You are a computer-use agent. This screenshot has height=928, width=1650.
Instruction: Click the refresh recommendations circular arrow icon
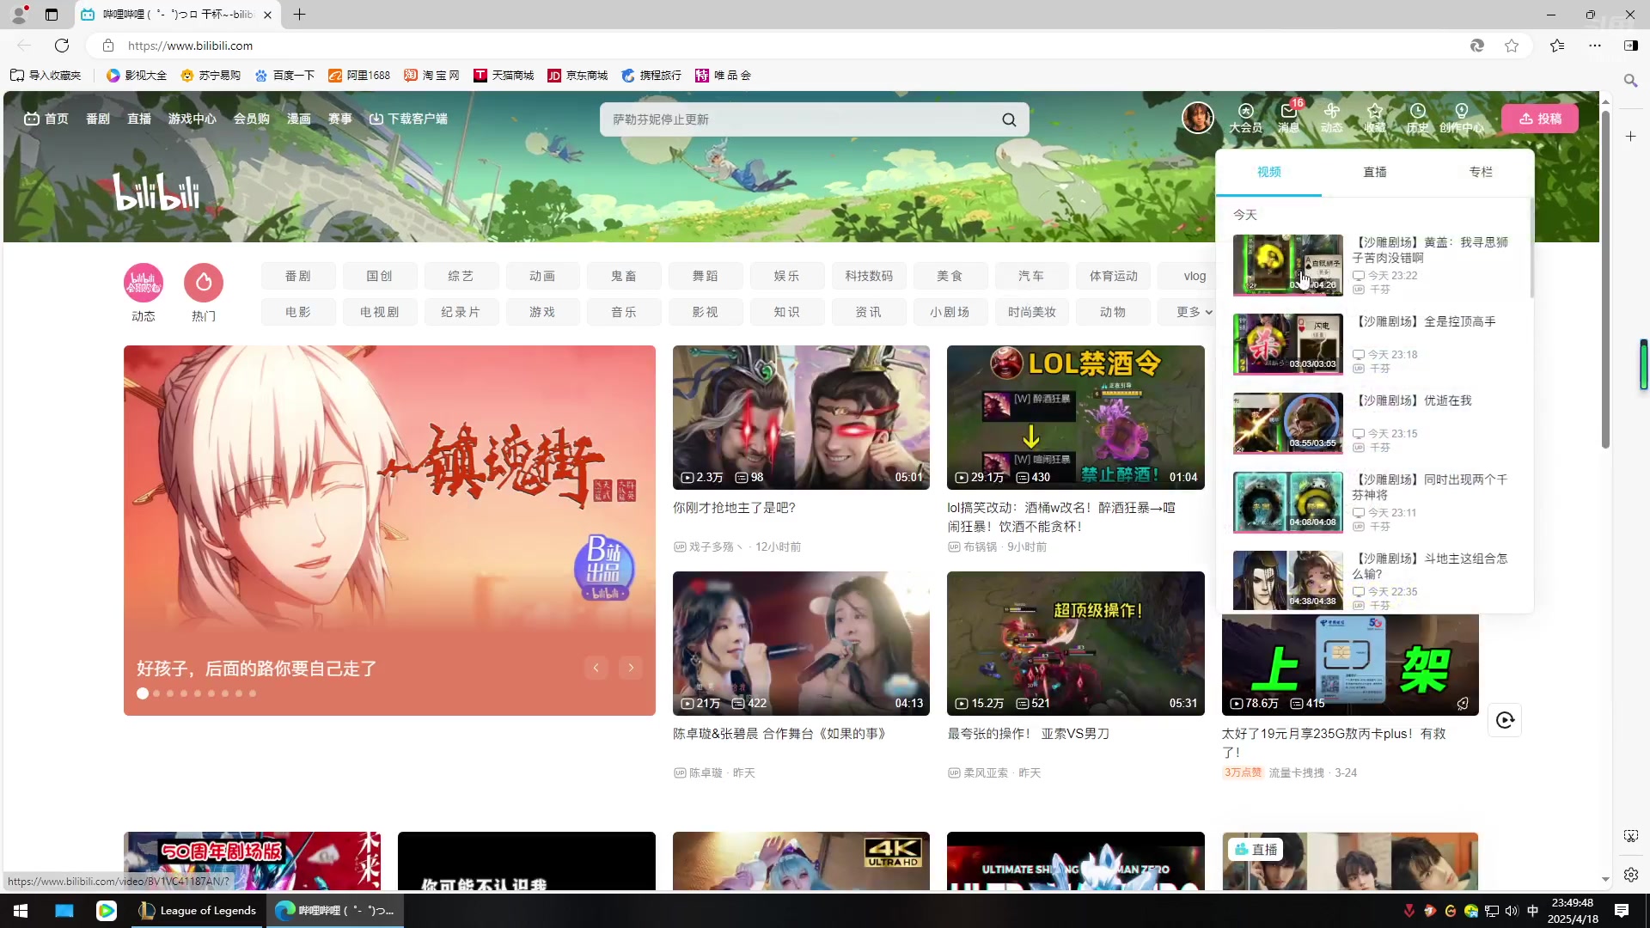coord(1505,720)
